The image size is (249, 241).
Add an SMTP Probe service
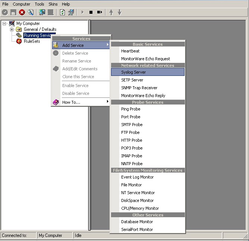pyautogui.click(x=148, y=125)
